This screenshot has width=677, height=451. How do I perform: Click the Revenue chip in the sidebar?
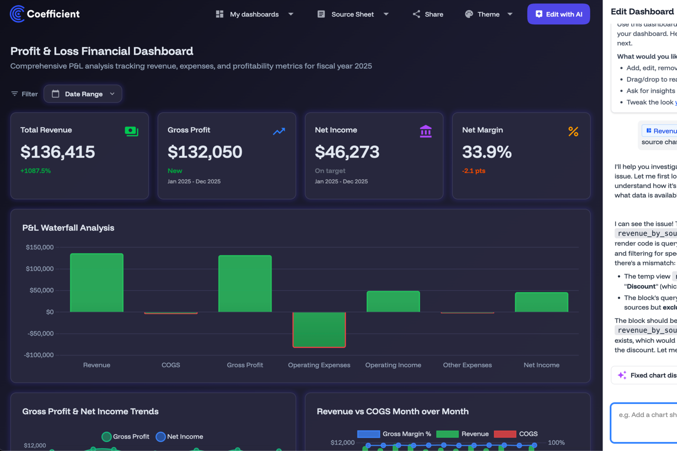coord(660,131)
